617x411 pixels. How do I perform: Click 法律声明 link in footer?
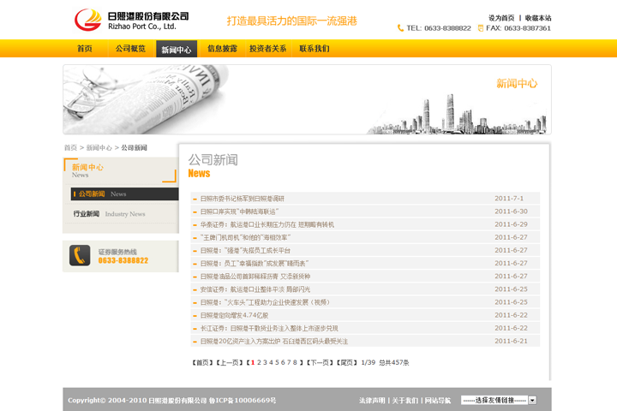[372, 400]
